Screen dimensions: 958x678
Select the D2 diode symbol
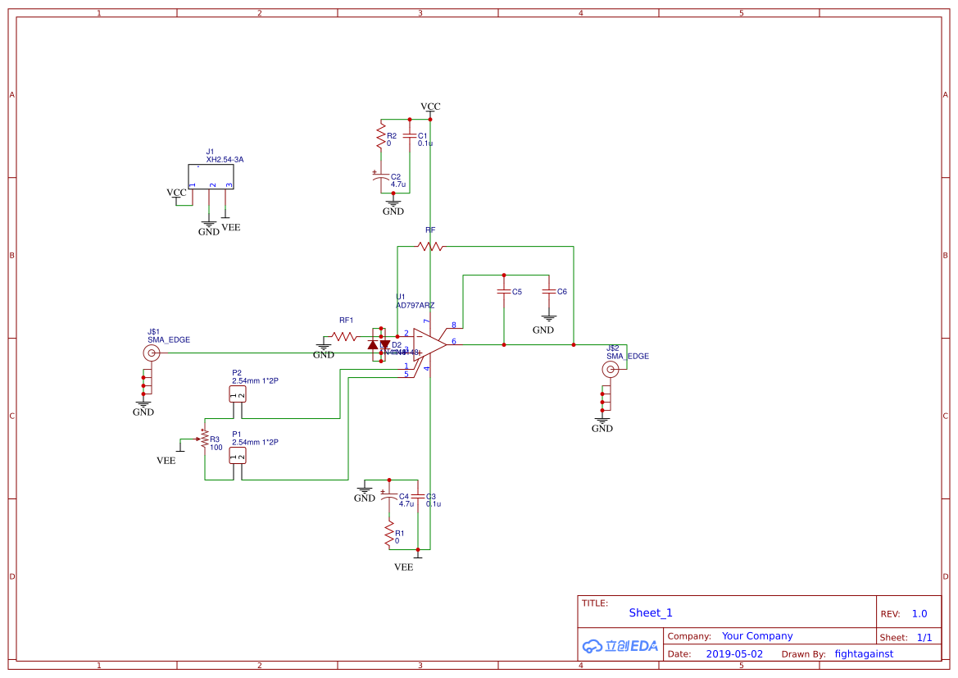(385, 344)
